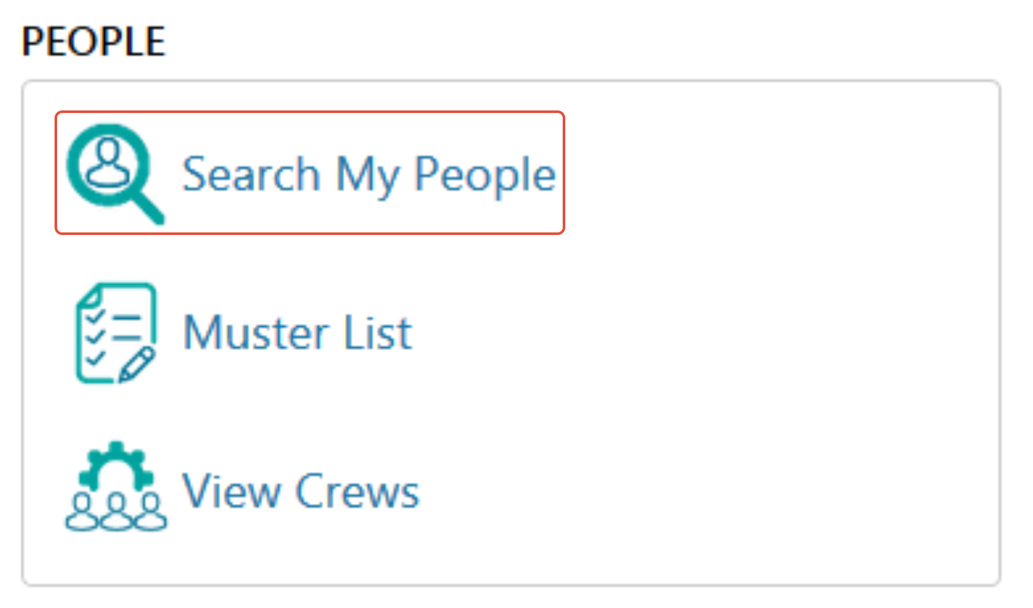This screenshot has width=1033, height=608.
Task: Open the Search My People link
Action: (x=369, y=174)
